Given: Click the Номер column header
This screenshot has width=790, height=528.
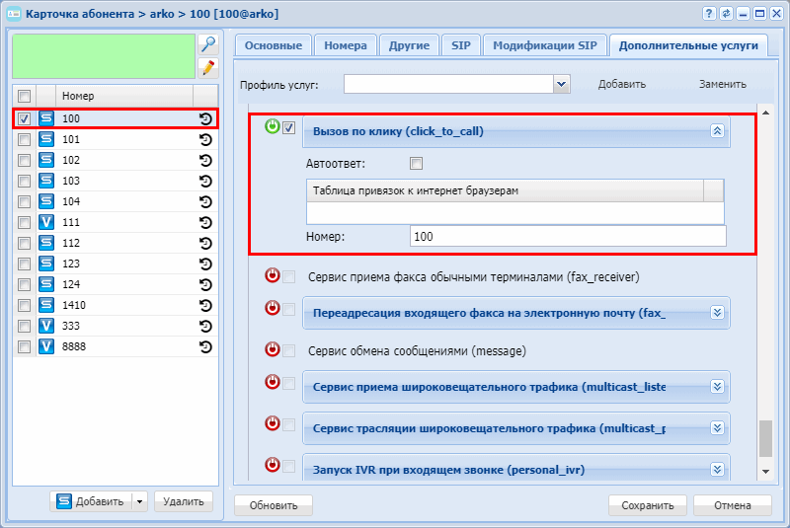Looking at the screenshot, I should coord(124,96).
